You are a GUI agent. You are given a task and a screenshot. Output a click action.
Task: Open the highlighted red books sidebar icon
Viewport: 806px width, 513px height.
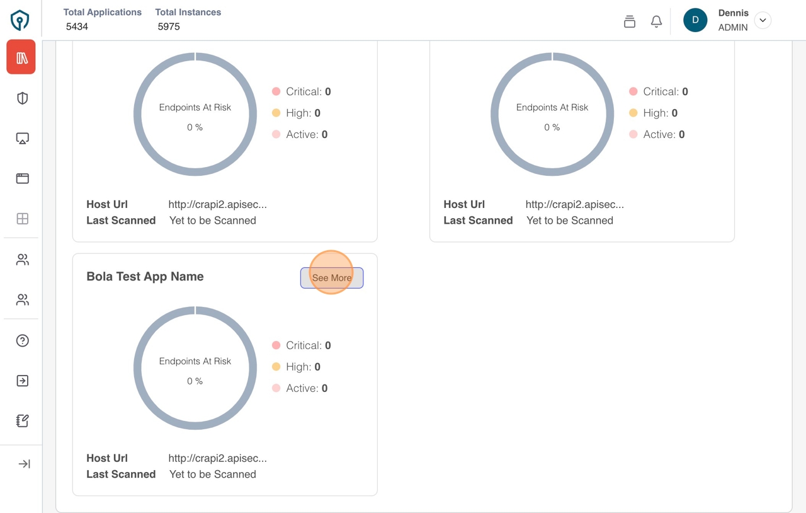pos(21,58)
